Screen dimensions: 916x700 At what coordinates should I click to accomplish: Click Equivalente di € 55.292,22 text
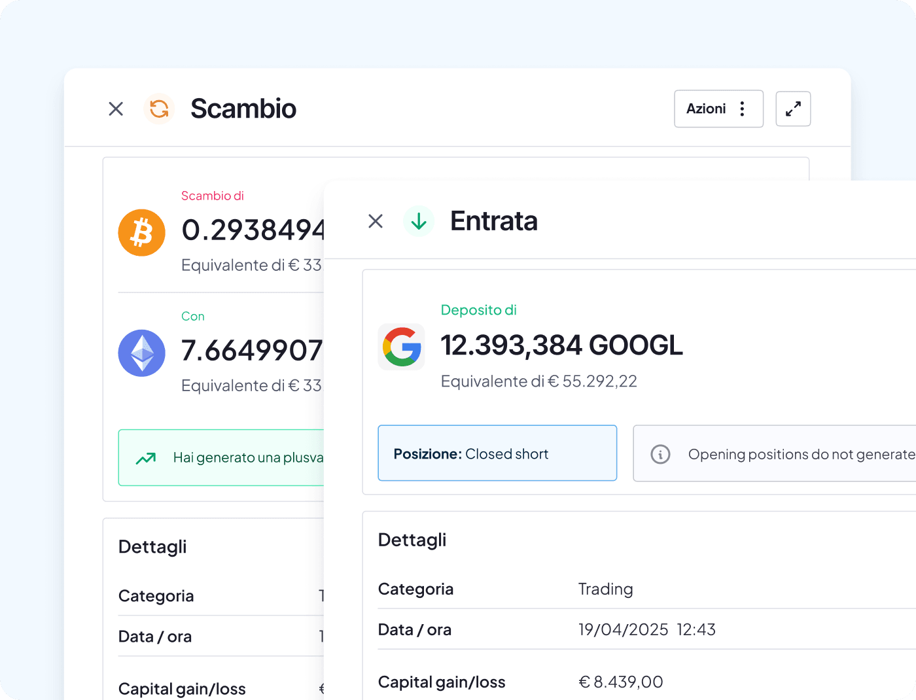click(539, 381)
